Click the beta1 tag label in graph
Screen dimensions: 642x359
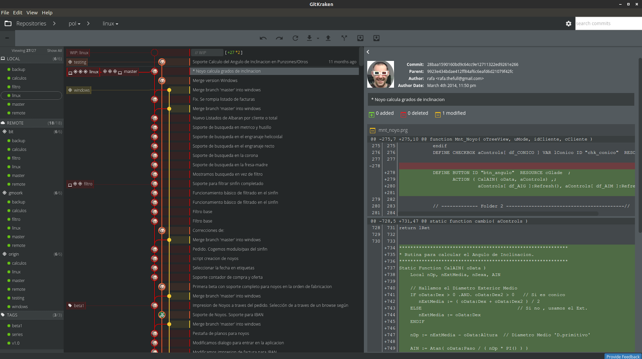[76, 306]
